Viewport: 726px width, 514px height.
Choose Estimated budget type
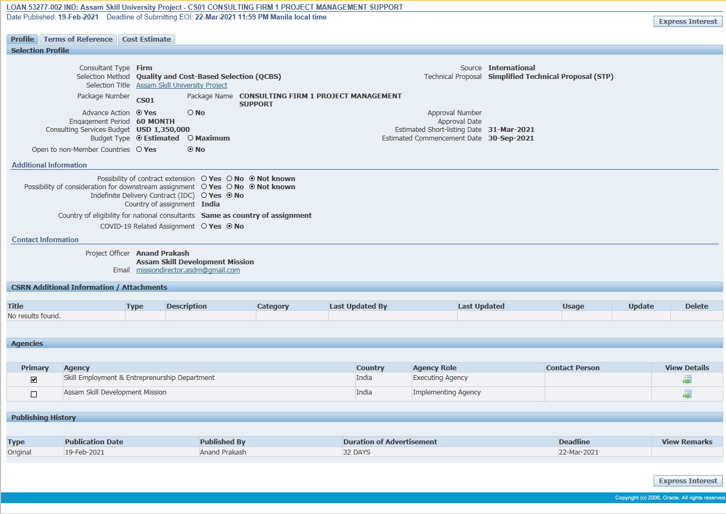(139, 138)
